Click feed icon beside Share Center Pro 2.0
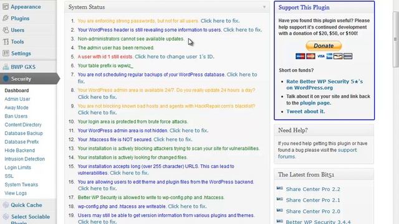This screenshot has height=224, width=399. coord(280,210)
